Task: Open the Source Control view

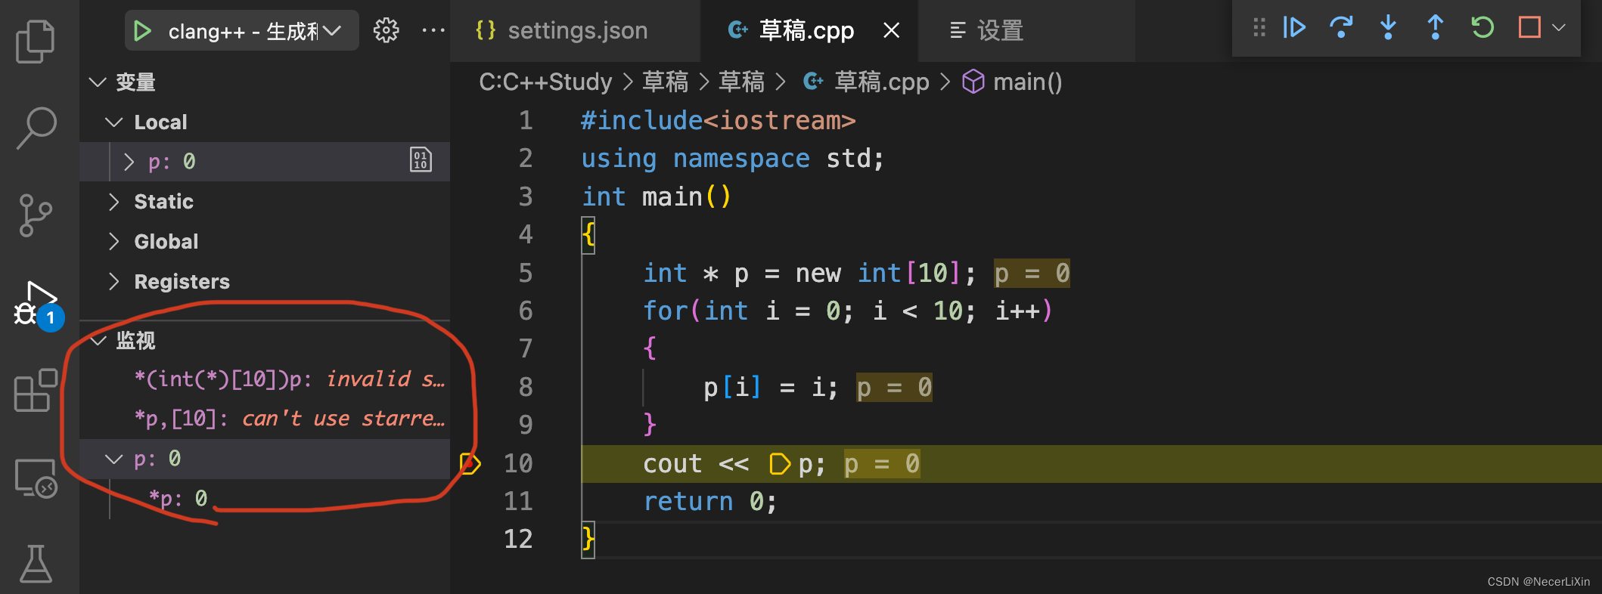Action: 36,215
